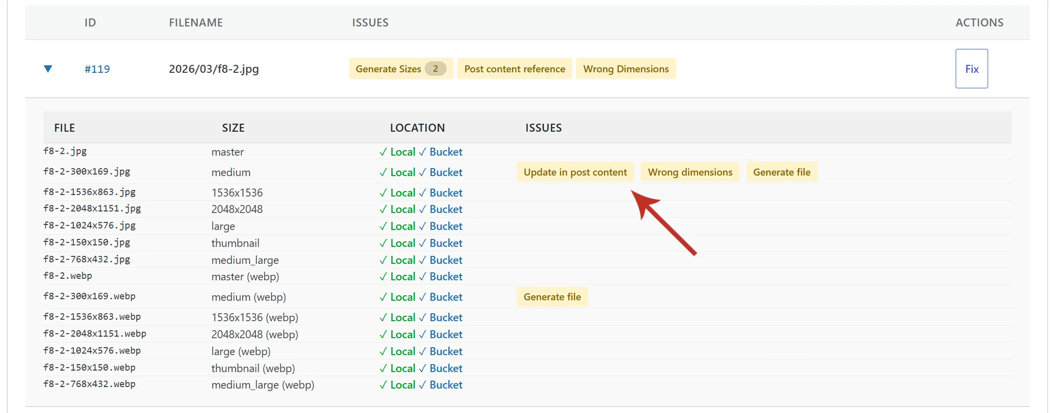The height and width of the screenshot is (413, 1051).
Task: Click Bucket status for f8-2.webp
Action: [x=441, y=276]
